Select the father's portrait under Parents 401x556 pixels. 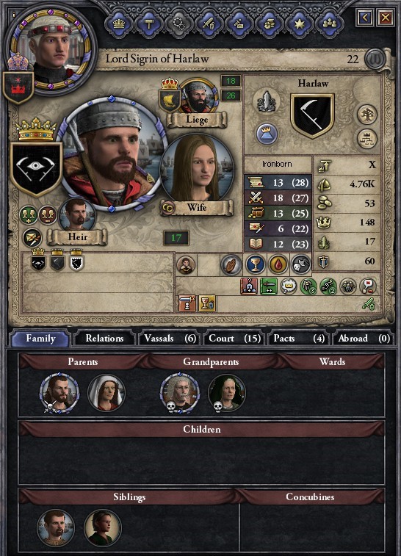point(59,393)
